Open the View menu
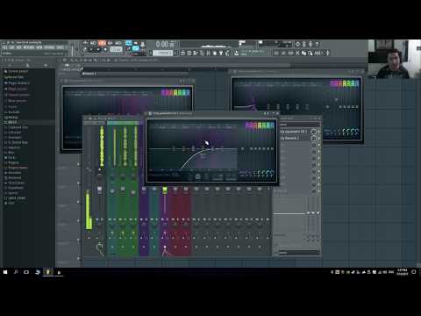This screenshot has height=316, width=421. [x=39, y=47]
